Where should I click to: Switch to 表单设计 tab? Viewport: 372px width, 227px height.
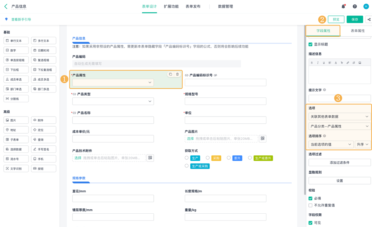(x=149, y=7)
